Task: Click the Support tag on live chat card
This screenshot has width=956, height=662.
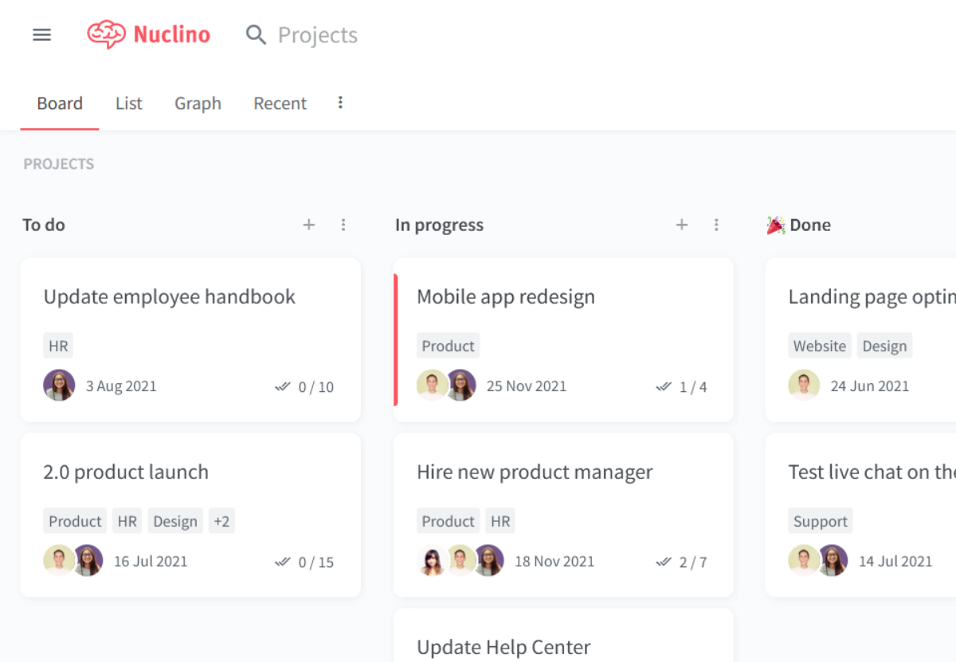Action: 821,521
